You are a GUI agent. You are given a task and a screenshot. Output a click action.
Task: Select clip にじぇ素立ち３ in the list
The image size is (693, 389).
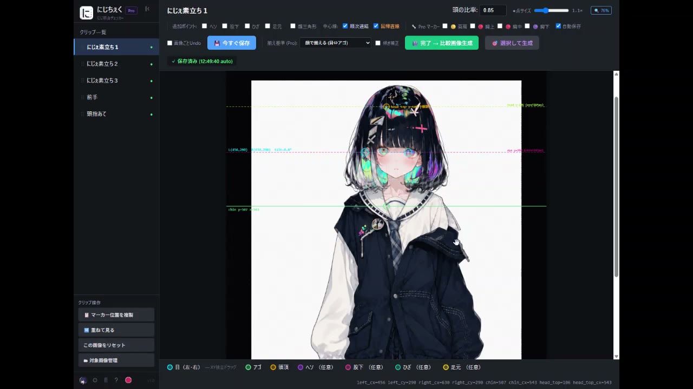[116, 81]
